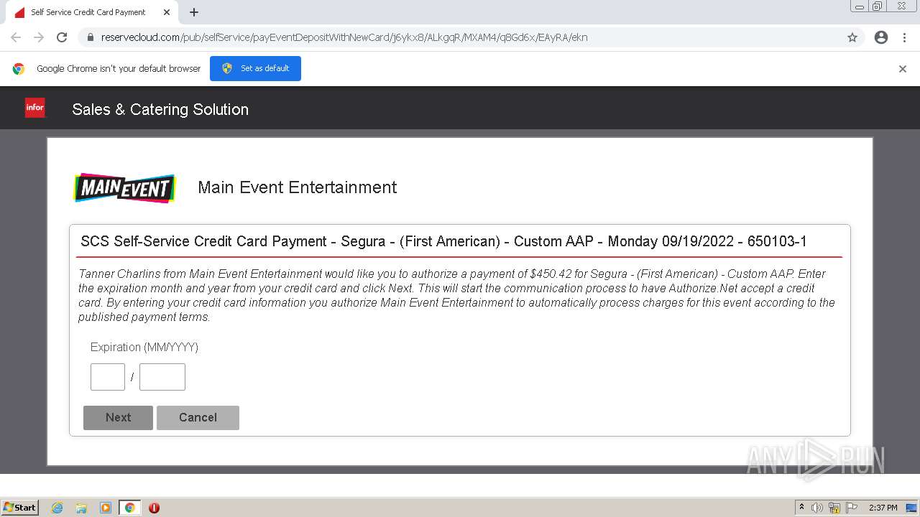The width and height of the screenshot is (920, 517).
Task: Open Internet Explorer from the taskbar
Action: click(x=57, y=508)
